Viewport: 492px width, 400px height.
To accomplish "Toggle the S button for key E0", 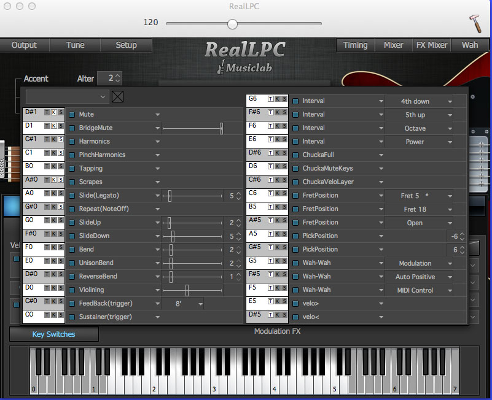I will click(x=61, y=261).
